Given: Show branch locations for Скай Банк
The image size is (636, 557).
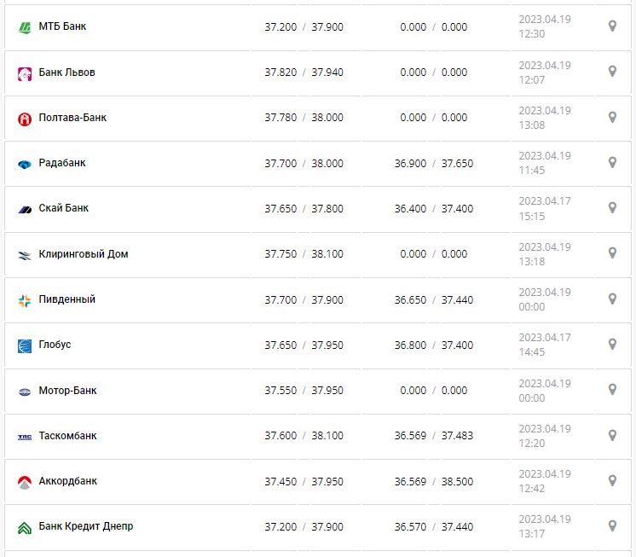Looking at the screenshot, I should point(612,208).
